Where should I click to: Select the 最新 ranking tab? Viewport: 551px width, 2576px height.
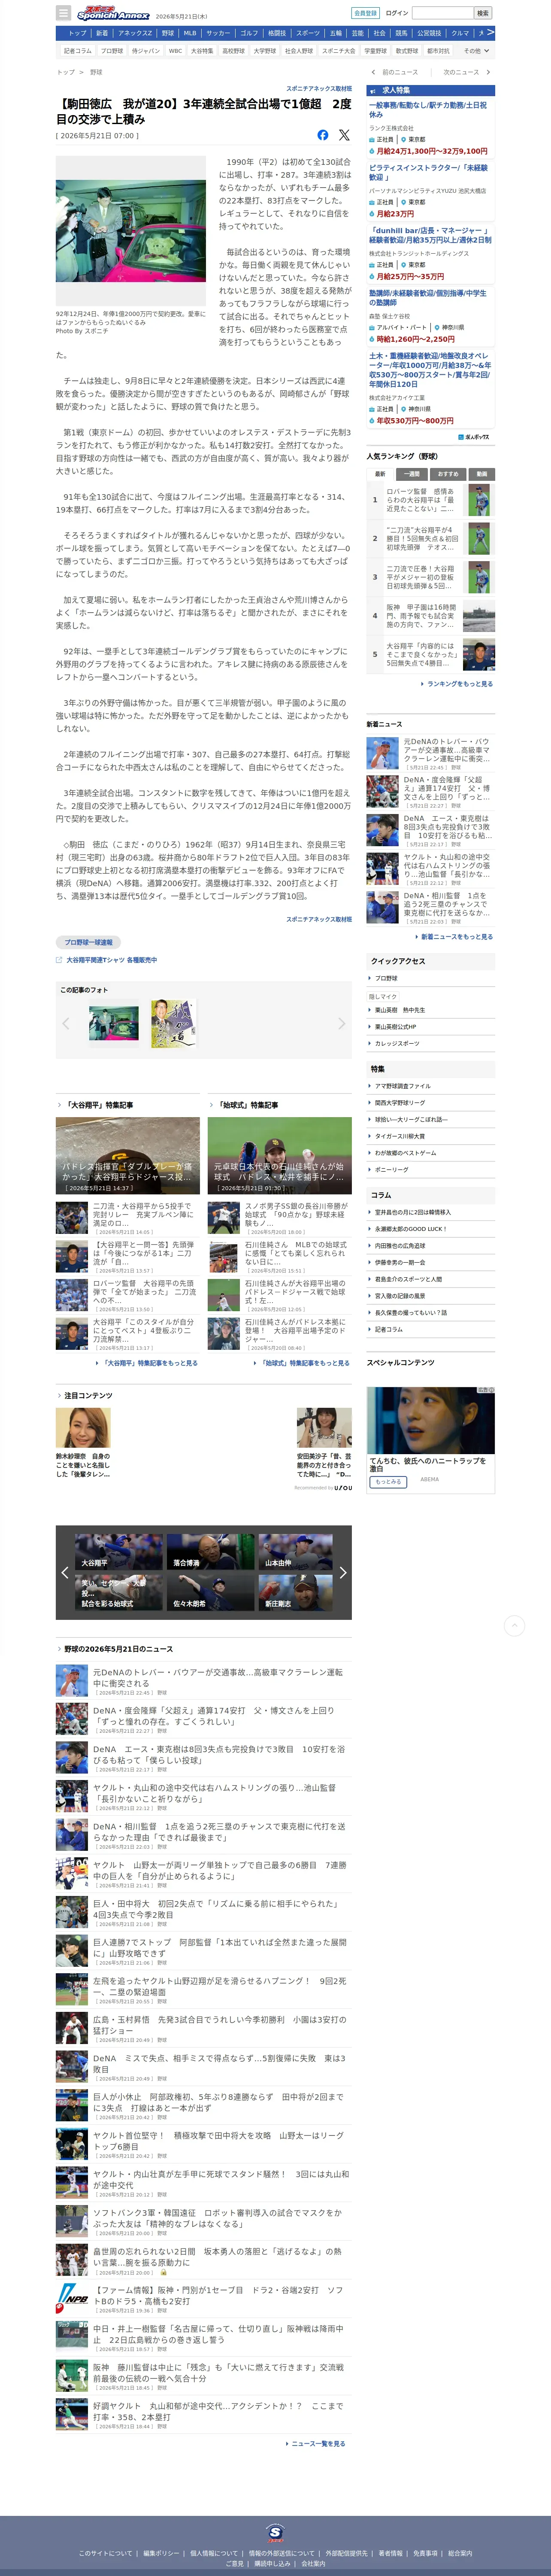click(381, 474)
